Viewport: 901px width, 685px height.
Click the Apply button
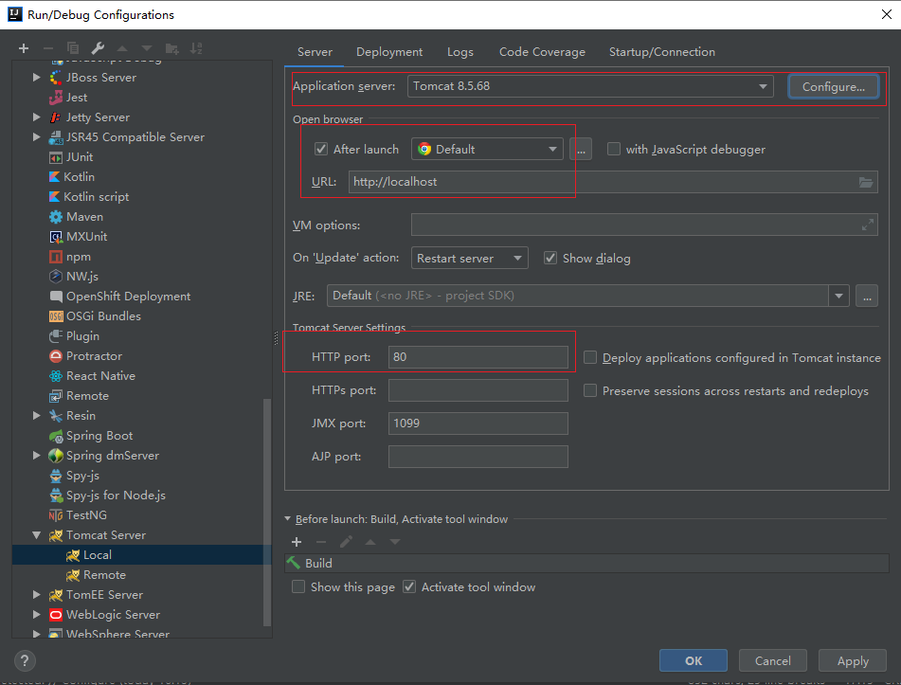[x=852, y=661]
